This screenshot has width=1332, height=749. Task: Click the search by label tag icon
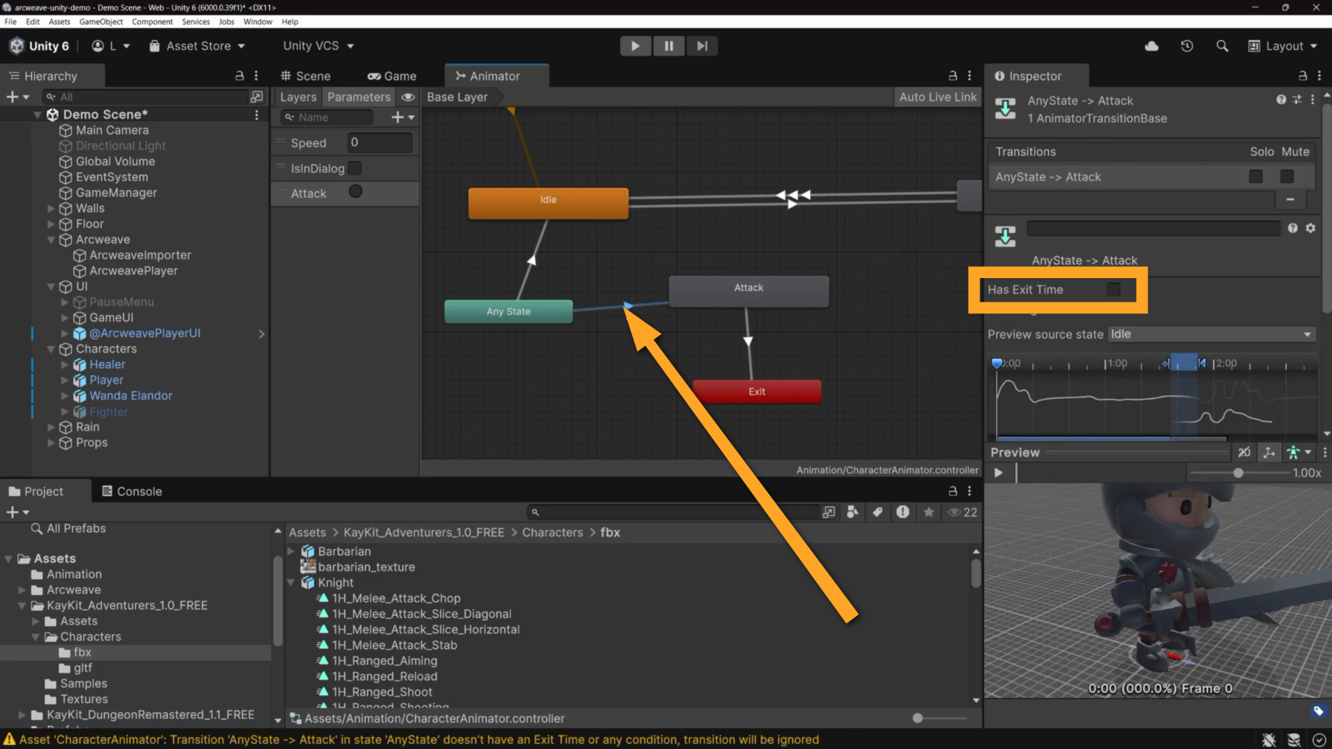click(x=878, y=513)
